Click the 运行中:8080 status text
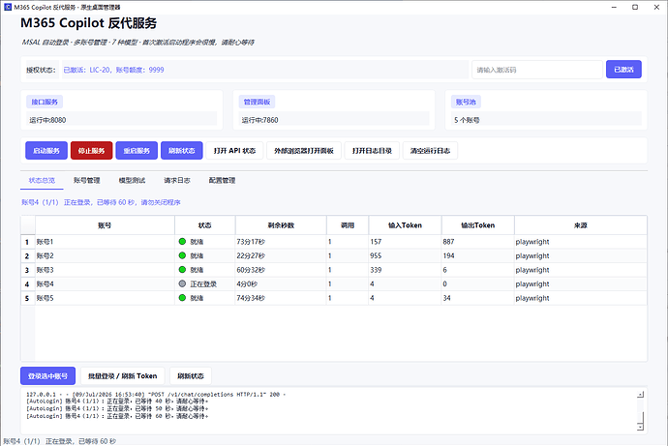668x446 pixels. (47, 120)
